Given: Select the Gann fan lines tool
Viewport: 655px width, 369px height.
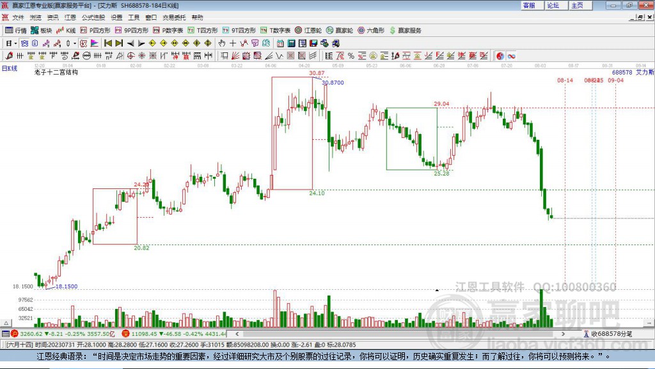Looking at the screenshot, I should 235,56.
